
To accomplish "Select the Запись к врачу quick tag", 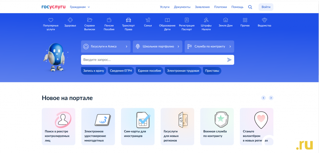I will [94, 71].
